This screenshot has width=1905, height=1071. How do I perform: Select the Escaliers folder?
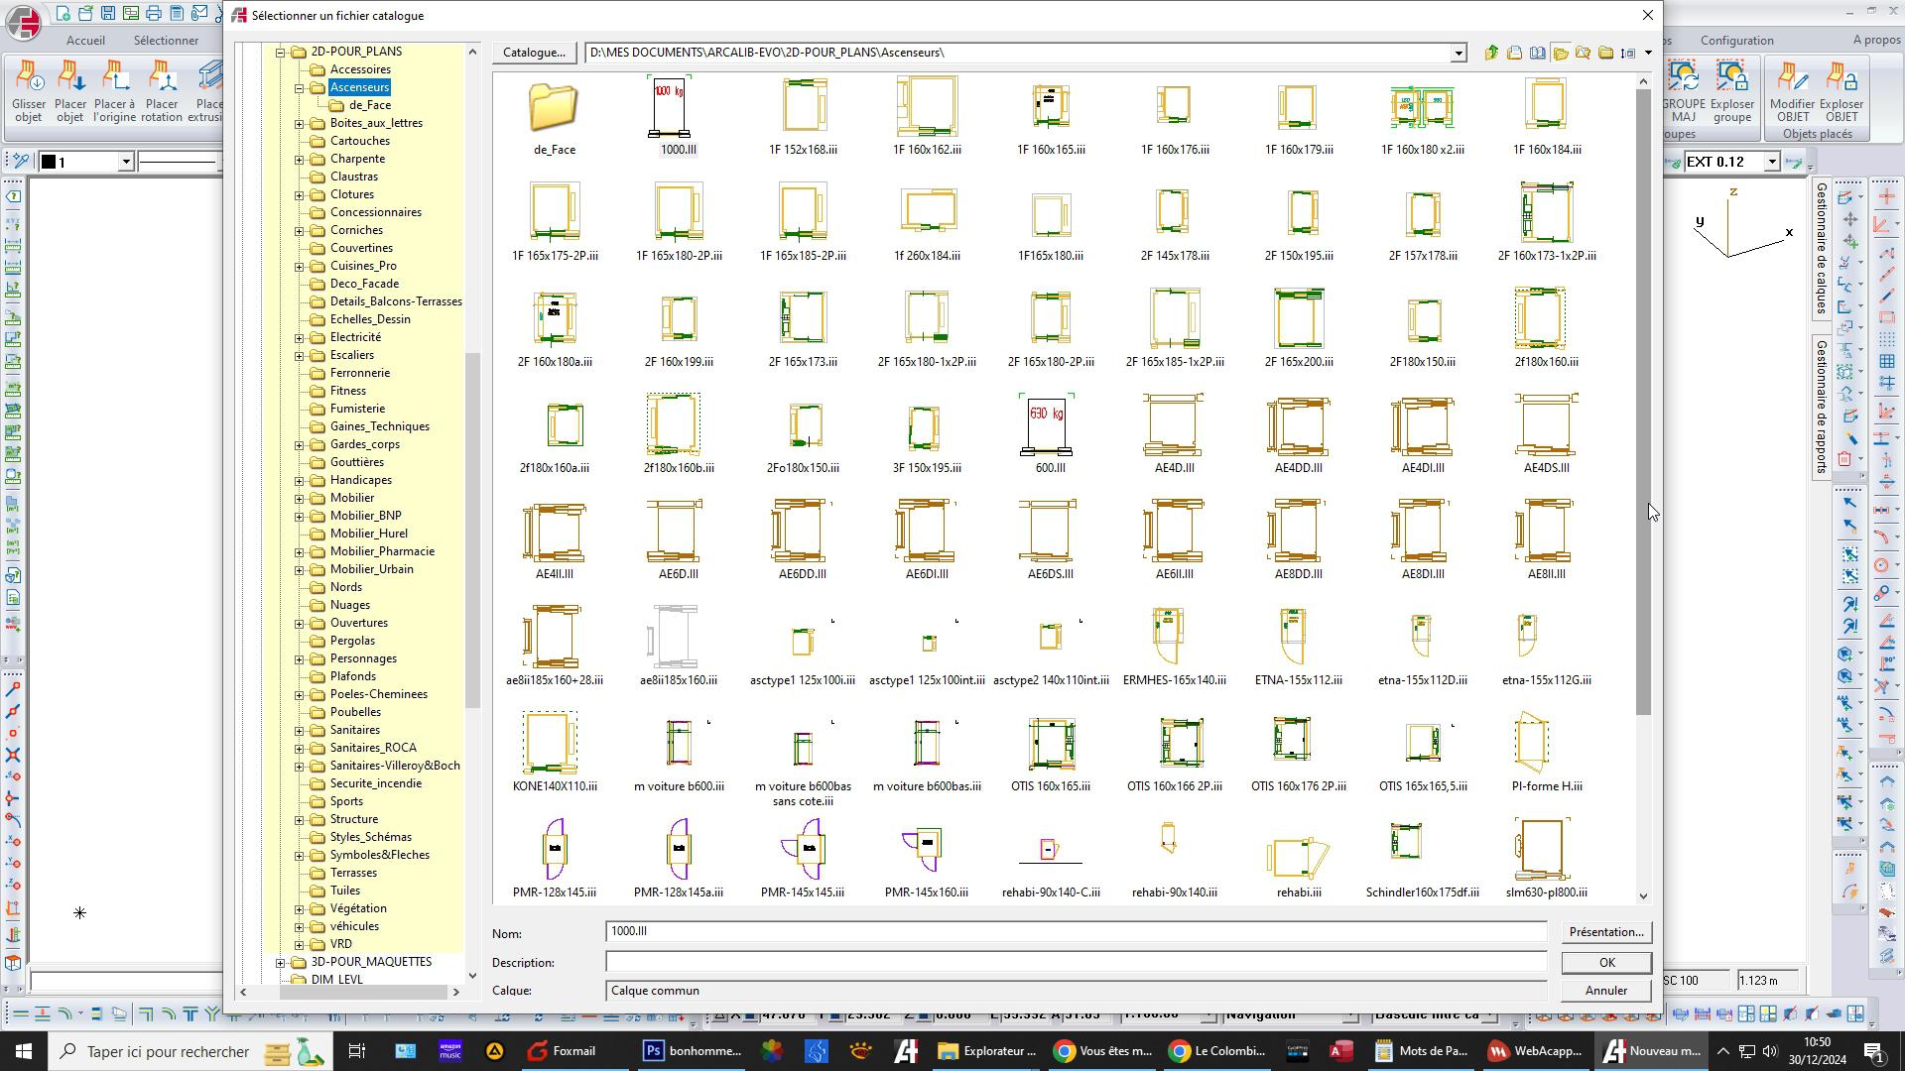point(351,355)
